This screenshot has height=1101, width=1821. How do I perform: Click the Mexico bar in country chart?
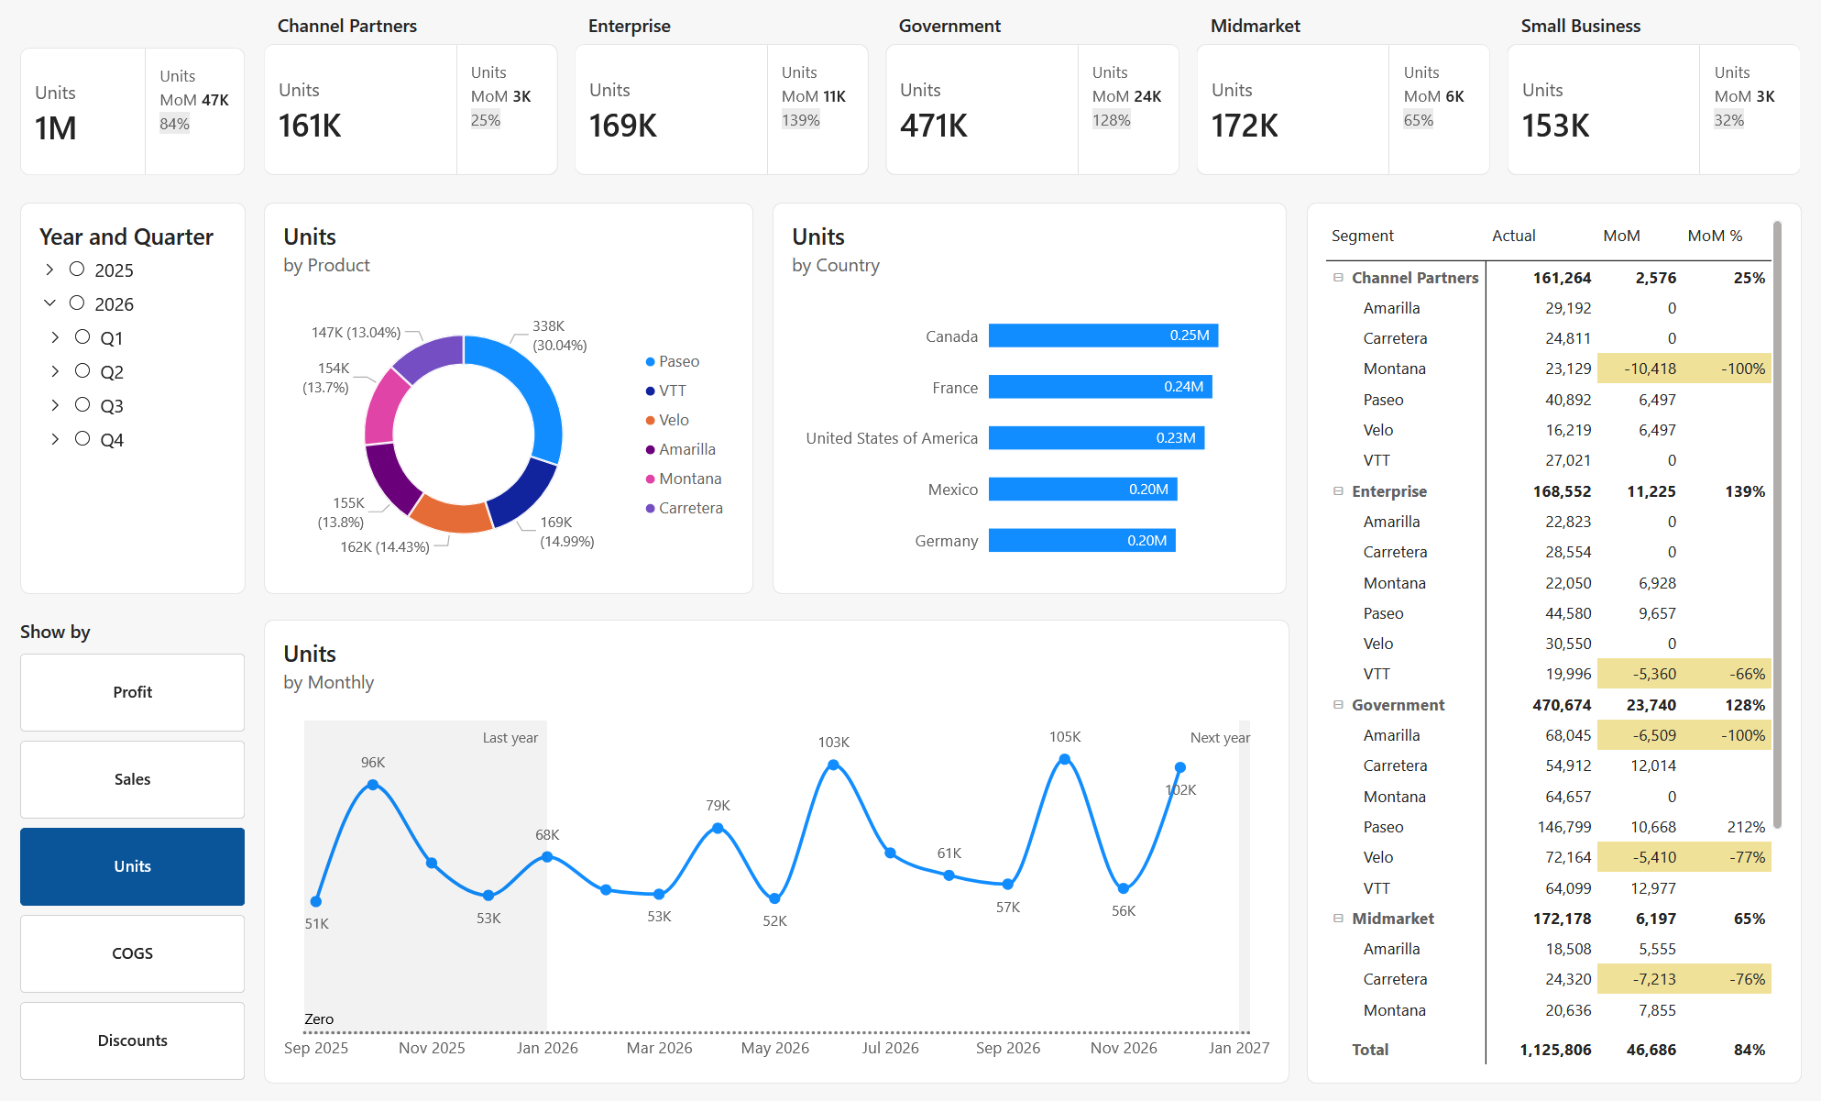pos(1082,490)
